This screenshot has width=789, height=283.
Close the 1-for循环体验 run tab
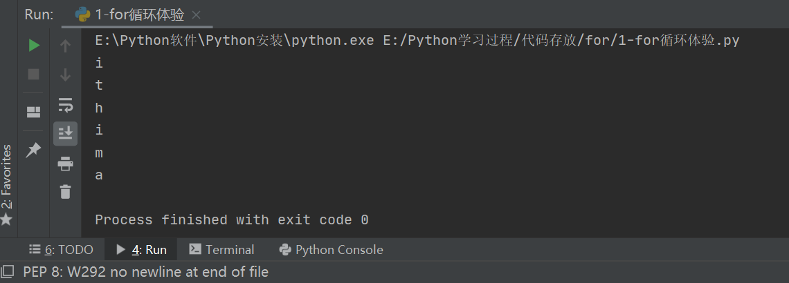tap(197, 14)
